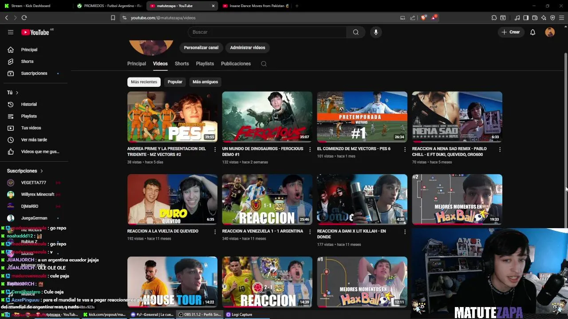The height and width of the screenshot is (319, 568).
Task: Click the search magnifier button
Action: click(355, 32)
